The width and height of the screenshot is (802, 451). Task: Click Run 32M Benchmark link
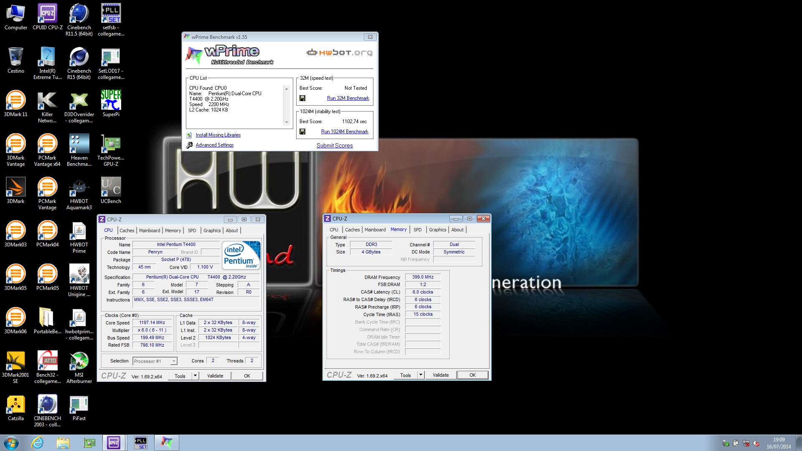pos(348,98)
